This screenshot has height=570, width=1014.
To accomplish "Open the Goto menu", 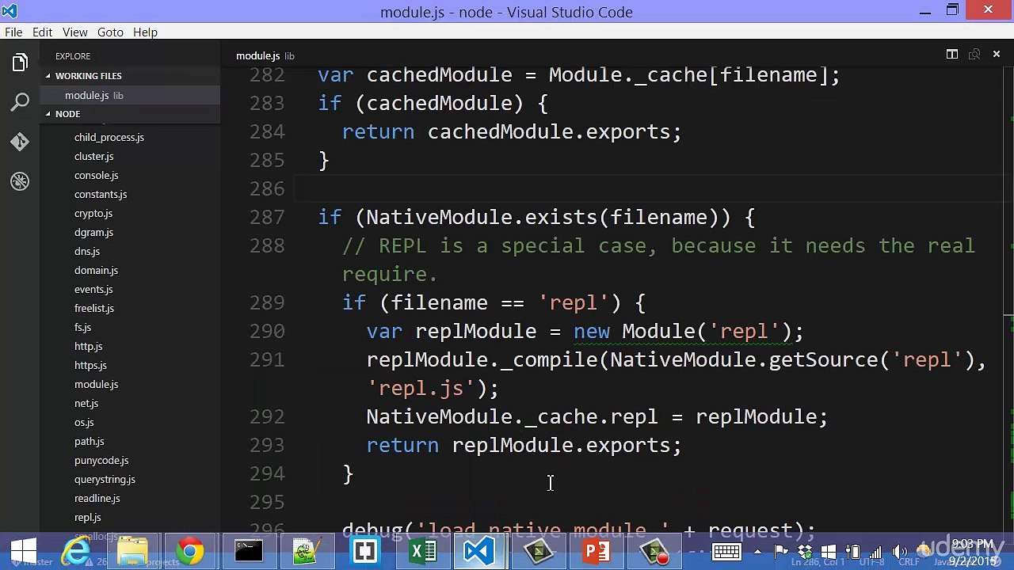I will (x=110, y=32).
